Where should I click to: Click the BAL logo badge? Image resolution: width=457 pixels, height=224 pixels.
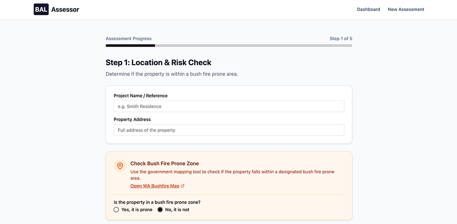tap(41, 9)
